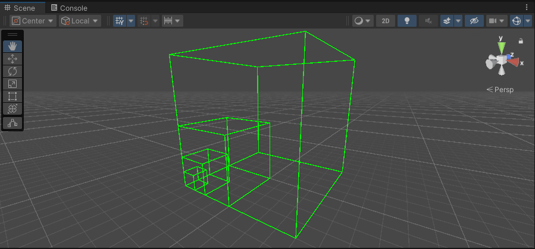
Task: Select the Move tool
Action: click(x=12, y=59)
